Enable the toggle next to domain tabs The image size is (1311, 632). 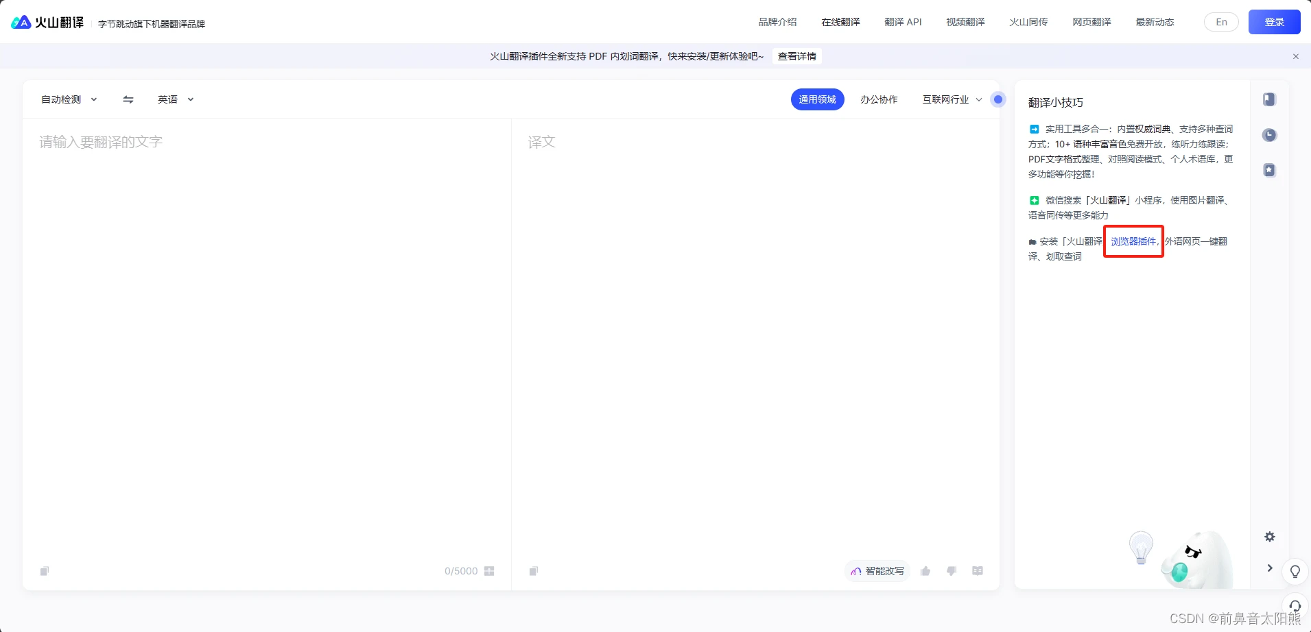click(998, 99)
